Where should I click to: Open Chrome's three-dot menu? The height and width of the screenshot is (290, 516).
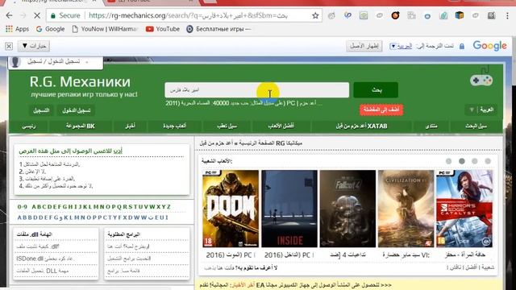507,15
